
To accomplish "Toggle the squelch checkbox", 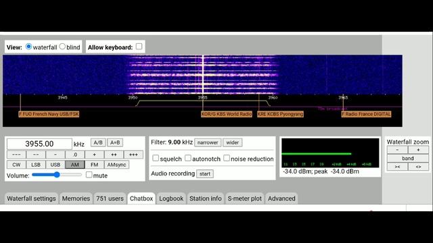I will (x=156, y=158).
